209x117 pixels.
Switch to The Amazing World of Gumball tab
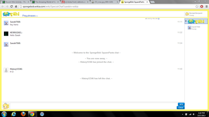pos(45,2)
